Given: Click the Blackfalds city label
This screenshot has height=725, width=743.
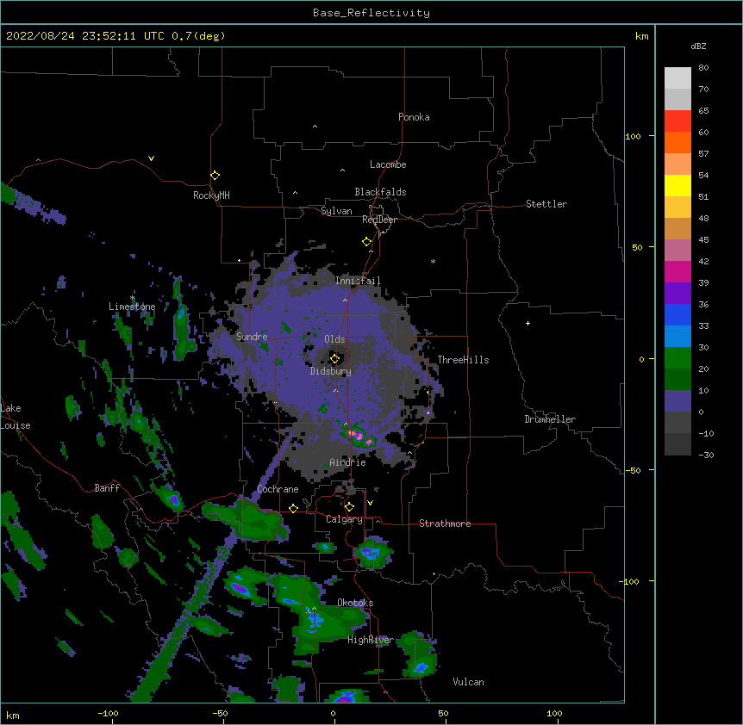Looking at the screenshot, I should tap(380, 192).
